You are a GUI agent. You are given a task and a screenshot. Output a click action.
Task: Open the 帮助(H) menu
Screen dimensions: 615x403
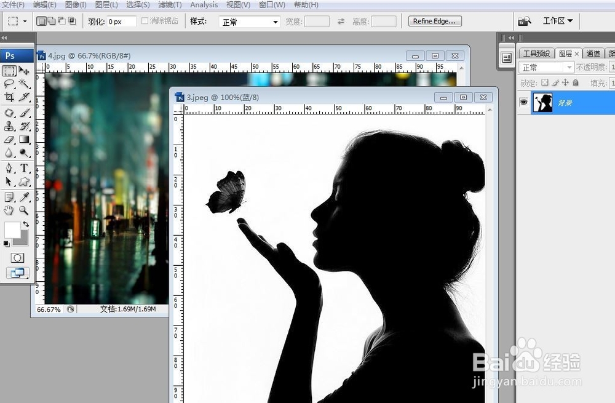pyautogui.click(x=306, y=5)
